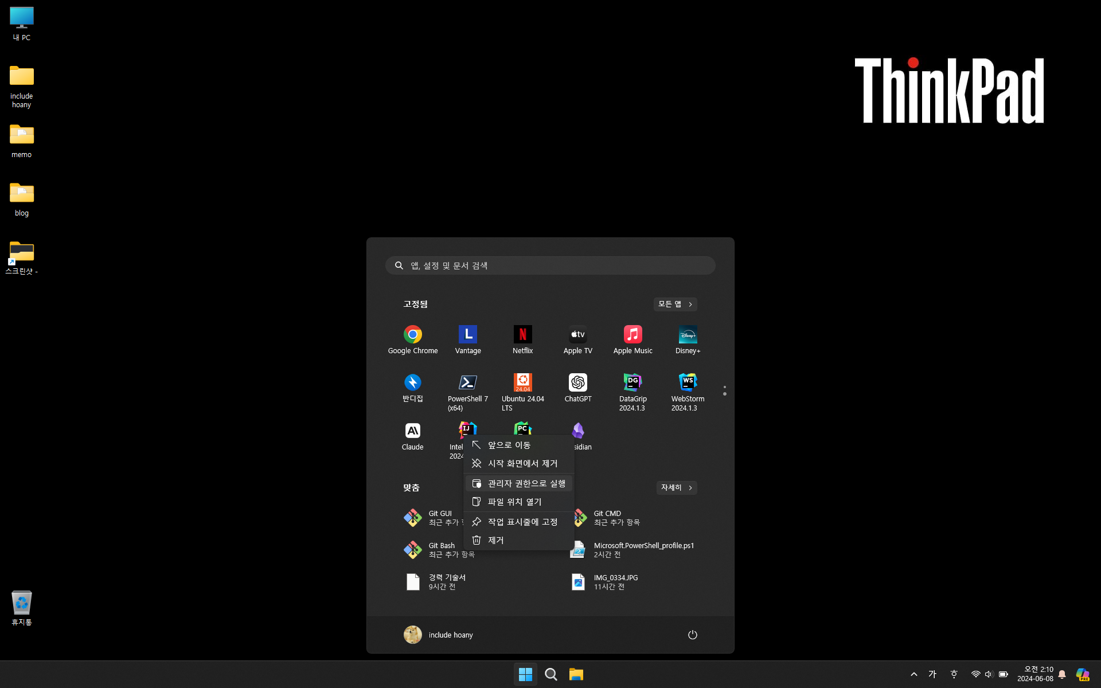Toggle the Korean IME 가 indicator

(932, 674)
